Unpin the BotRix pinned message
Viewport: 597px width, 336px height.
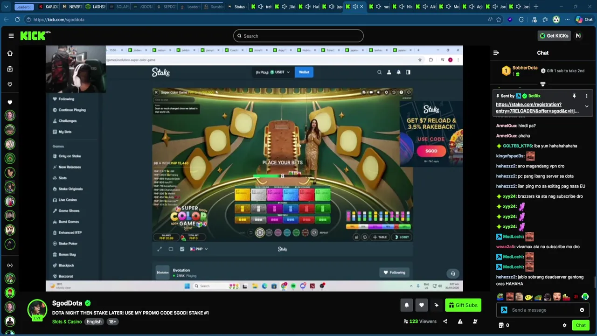pyautogui.click(x=574, y=96)
